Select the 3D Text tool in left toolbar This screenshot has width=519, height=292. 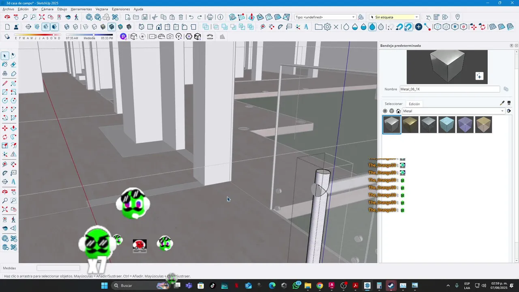point(13,181)
